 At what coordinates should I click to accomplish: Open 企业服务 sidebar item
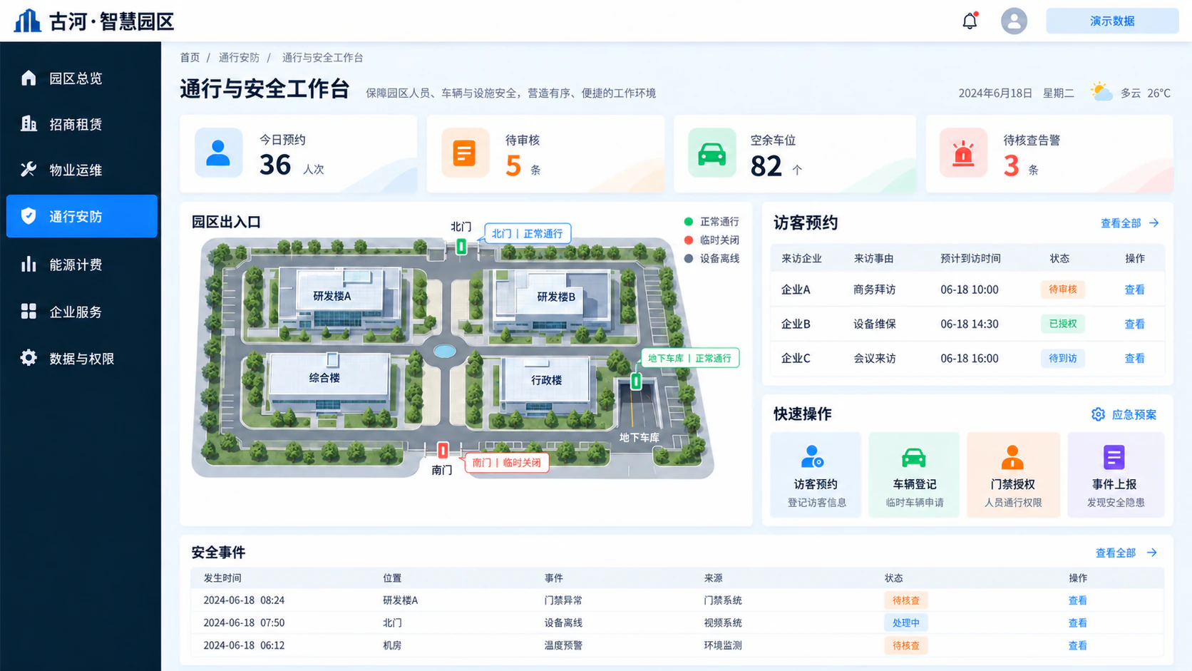pos(82,312)
